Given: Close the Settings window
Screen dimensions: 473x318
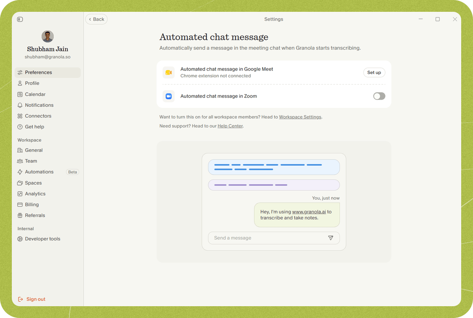Looking at the screenshot, I should (x=455, y=19).
